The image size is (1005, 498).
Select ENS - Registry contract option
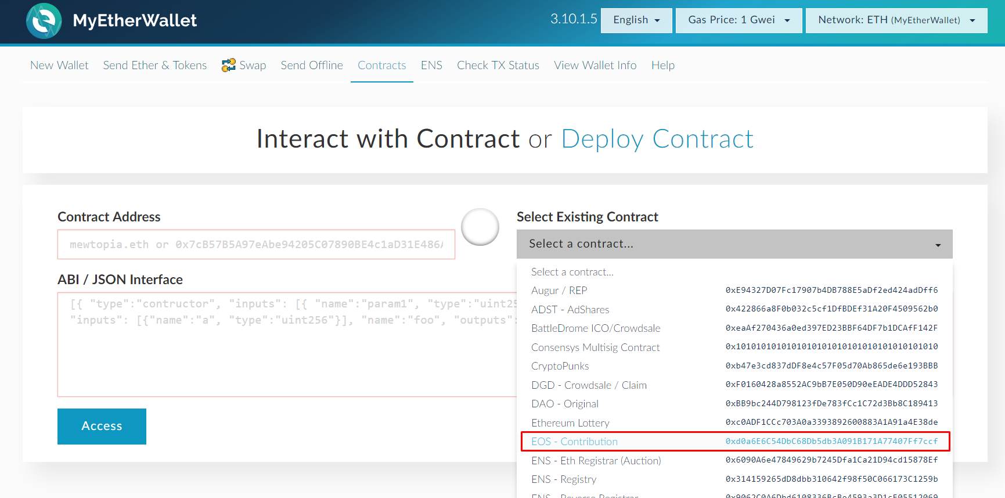(734, 479)
